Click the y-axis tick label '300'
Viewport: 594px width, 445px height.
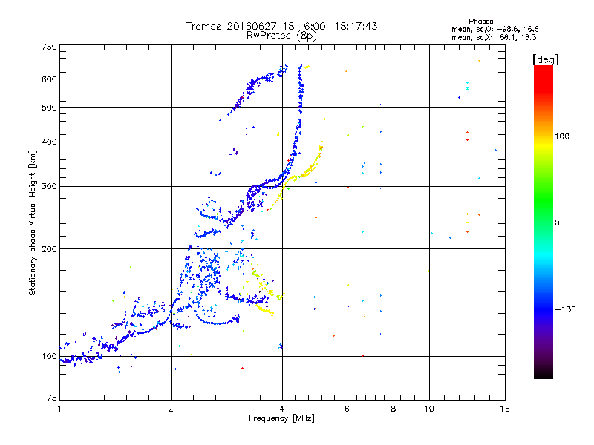pyautogui.click(x=49, y=186)
